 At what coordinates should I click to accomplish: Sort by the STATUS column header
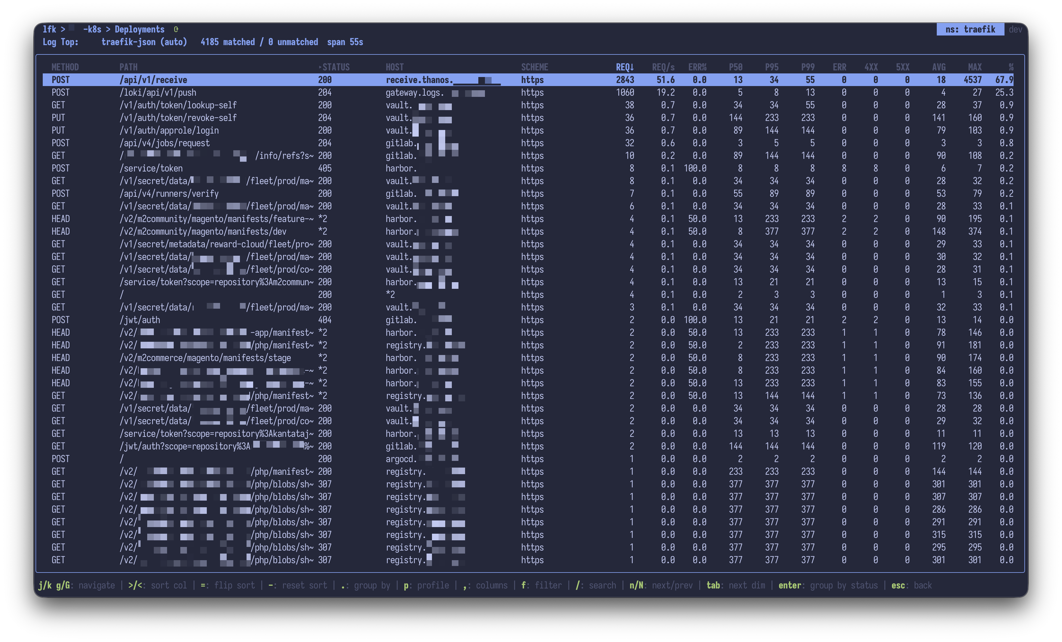336,67
